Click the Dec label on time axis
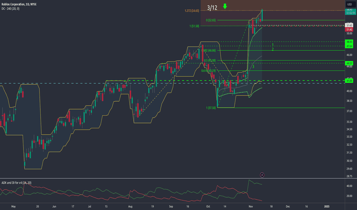 (288, 206)
